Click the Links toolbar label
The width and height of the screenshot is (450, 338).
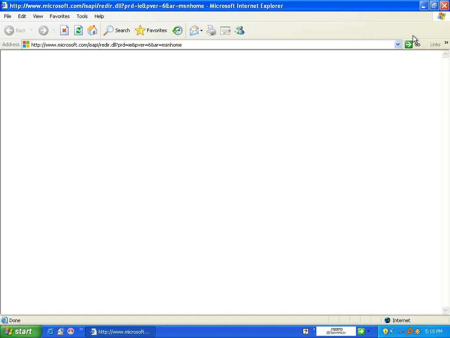pos(435,44)
